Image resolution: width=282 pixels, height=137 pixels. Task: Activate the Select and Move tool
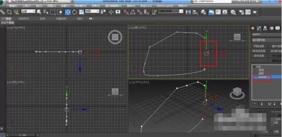click(x=68, y=12)
